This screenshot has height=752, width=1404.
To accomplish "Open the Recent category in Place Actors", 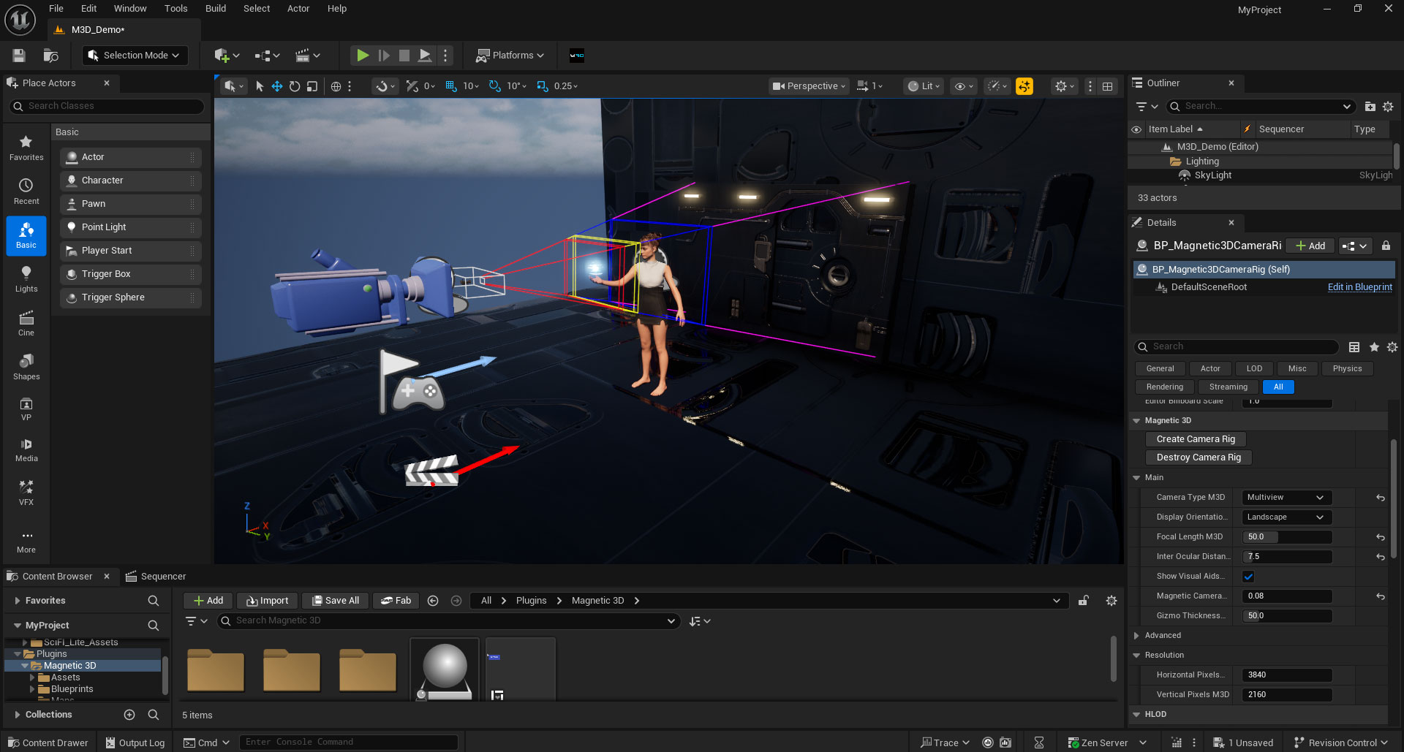I will 26,192.
